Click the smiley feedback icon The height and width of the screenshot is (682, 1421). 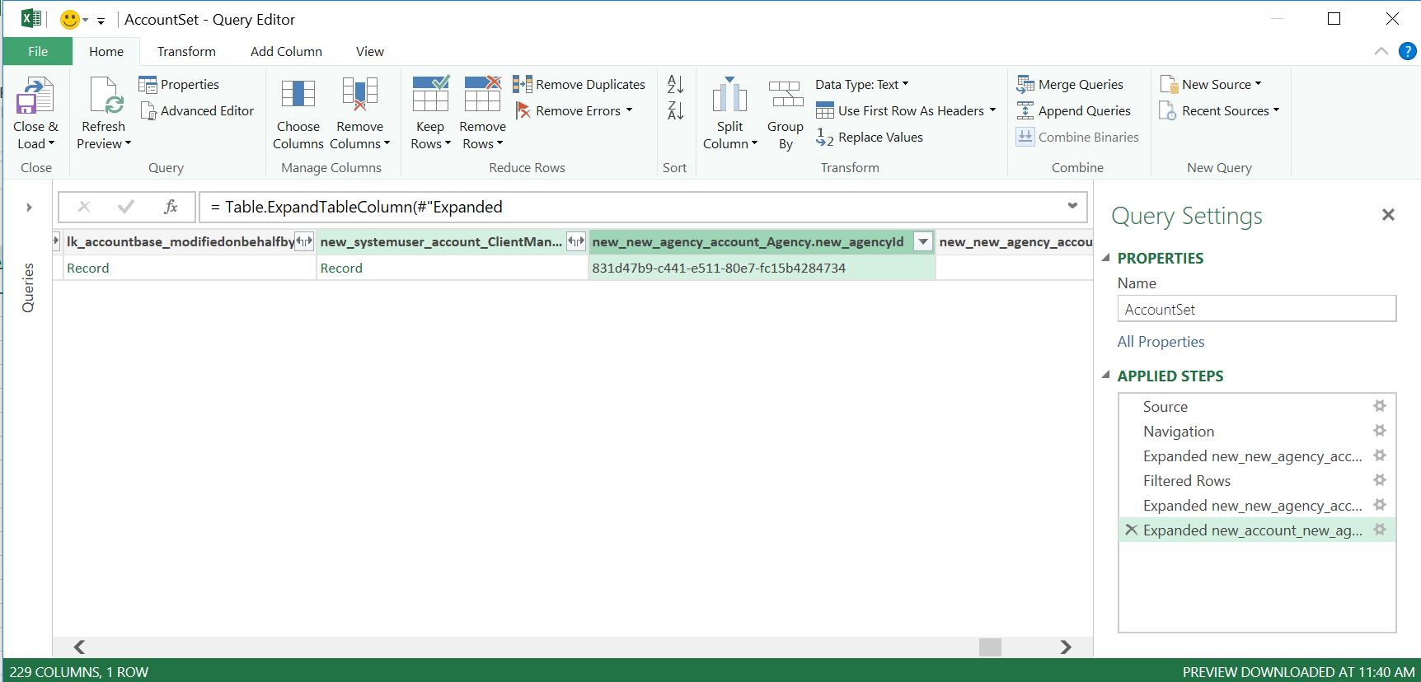tap(70, 19)
